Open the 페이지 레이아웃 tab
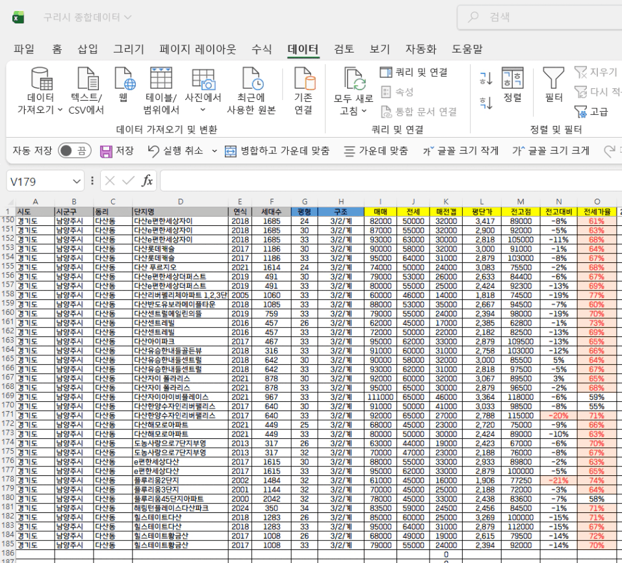This screenshot has height=563, width=622. (198, 49)
